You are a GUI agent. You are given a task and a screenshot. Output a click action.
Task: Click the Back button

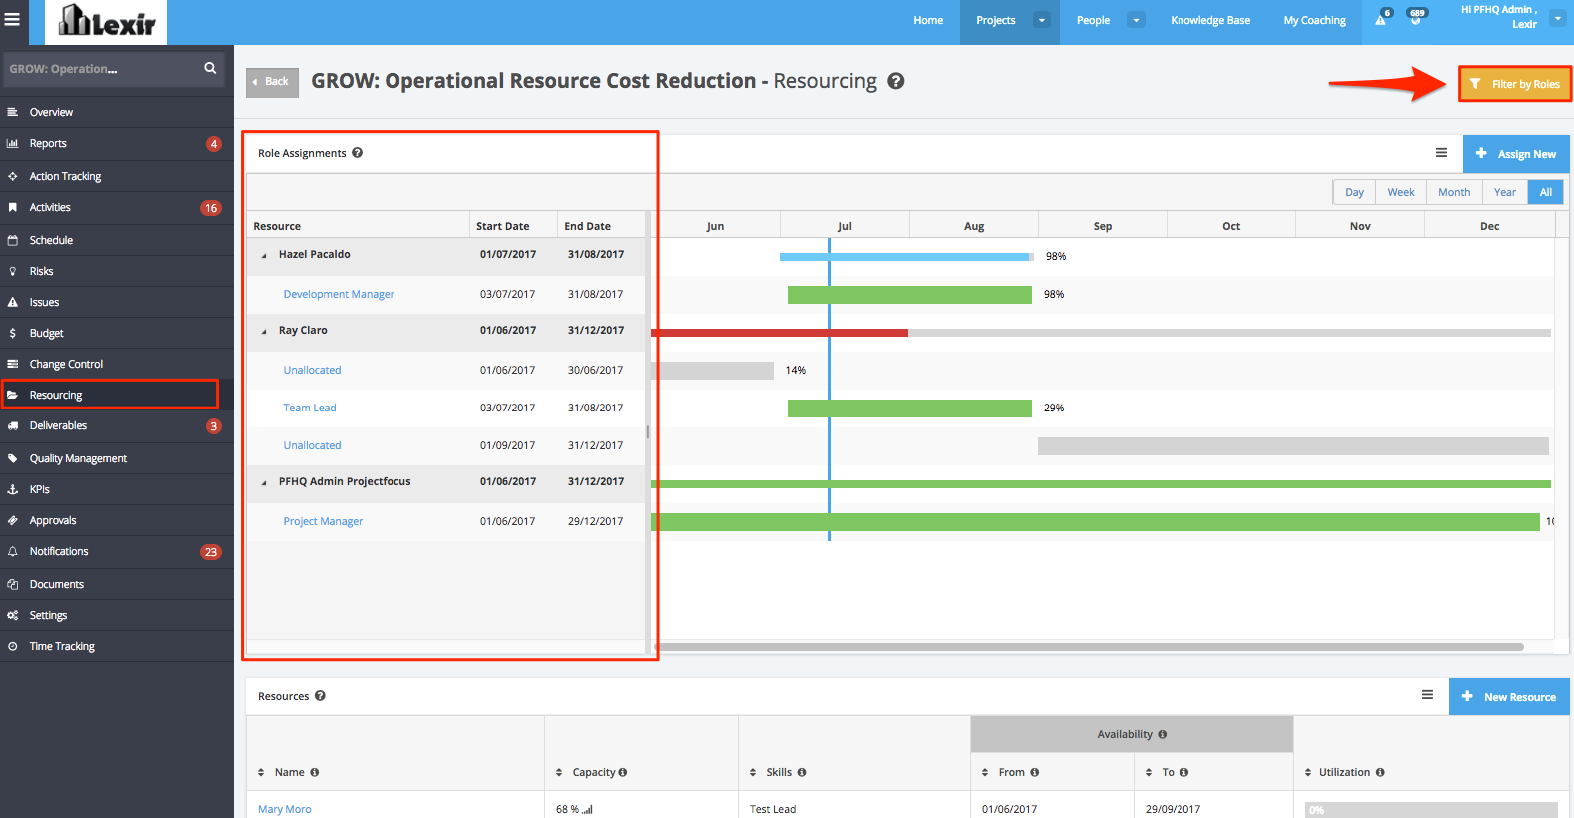tap(272, 81)
